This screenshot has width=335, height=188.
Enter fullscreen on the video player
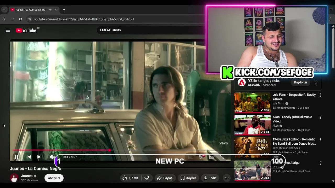(x=222, y=157)
